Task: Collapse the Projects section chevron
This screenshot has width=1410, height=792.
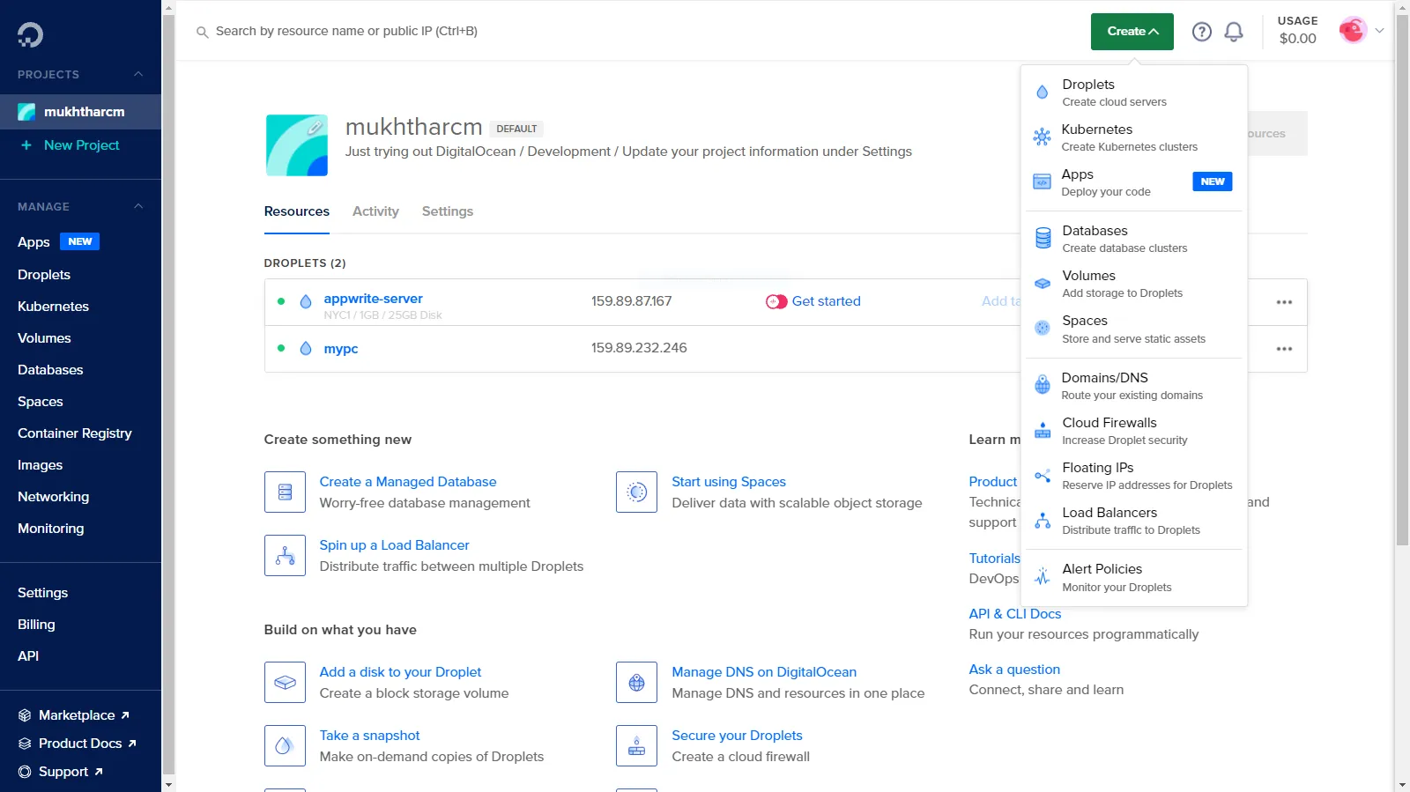Action: point(138,75)
